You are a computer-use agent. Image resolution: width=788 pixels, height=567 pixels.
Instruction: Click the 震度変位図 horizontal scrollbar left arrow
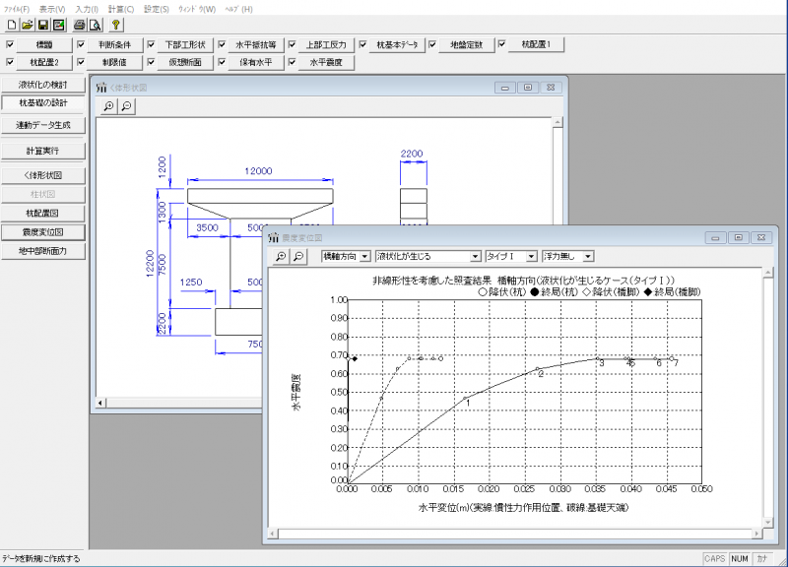tap(273, 534)
